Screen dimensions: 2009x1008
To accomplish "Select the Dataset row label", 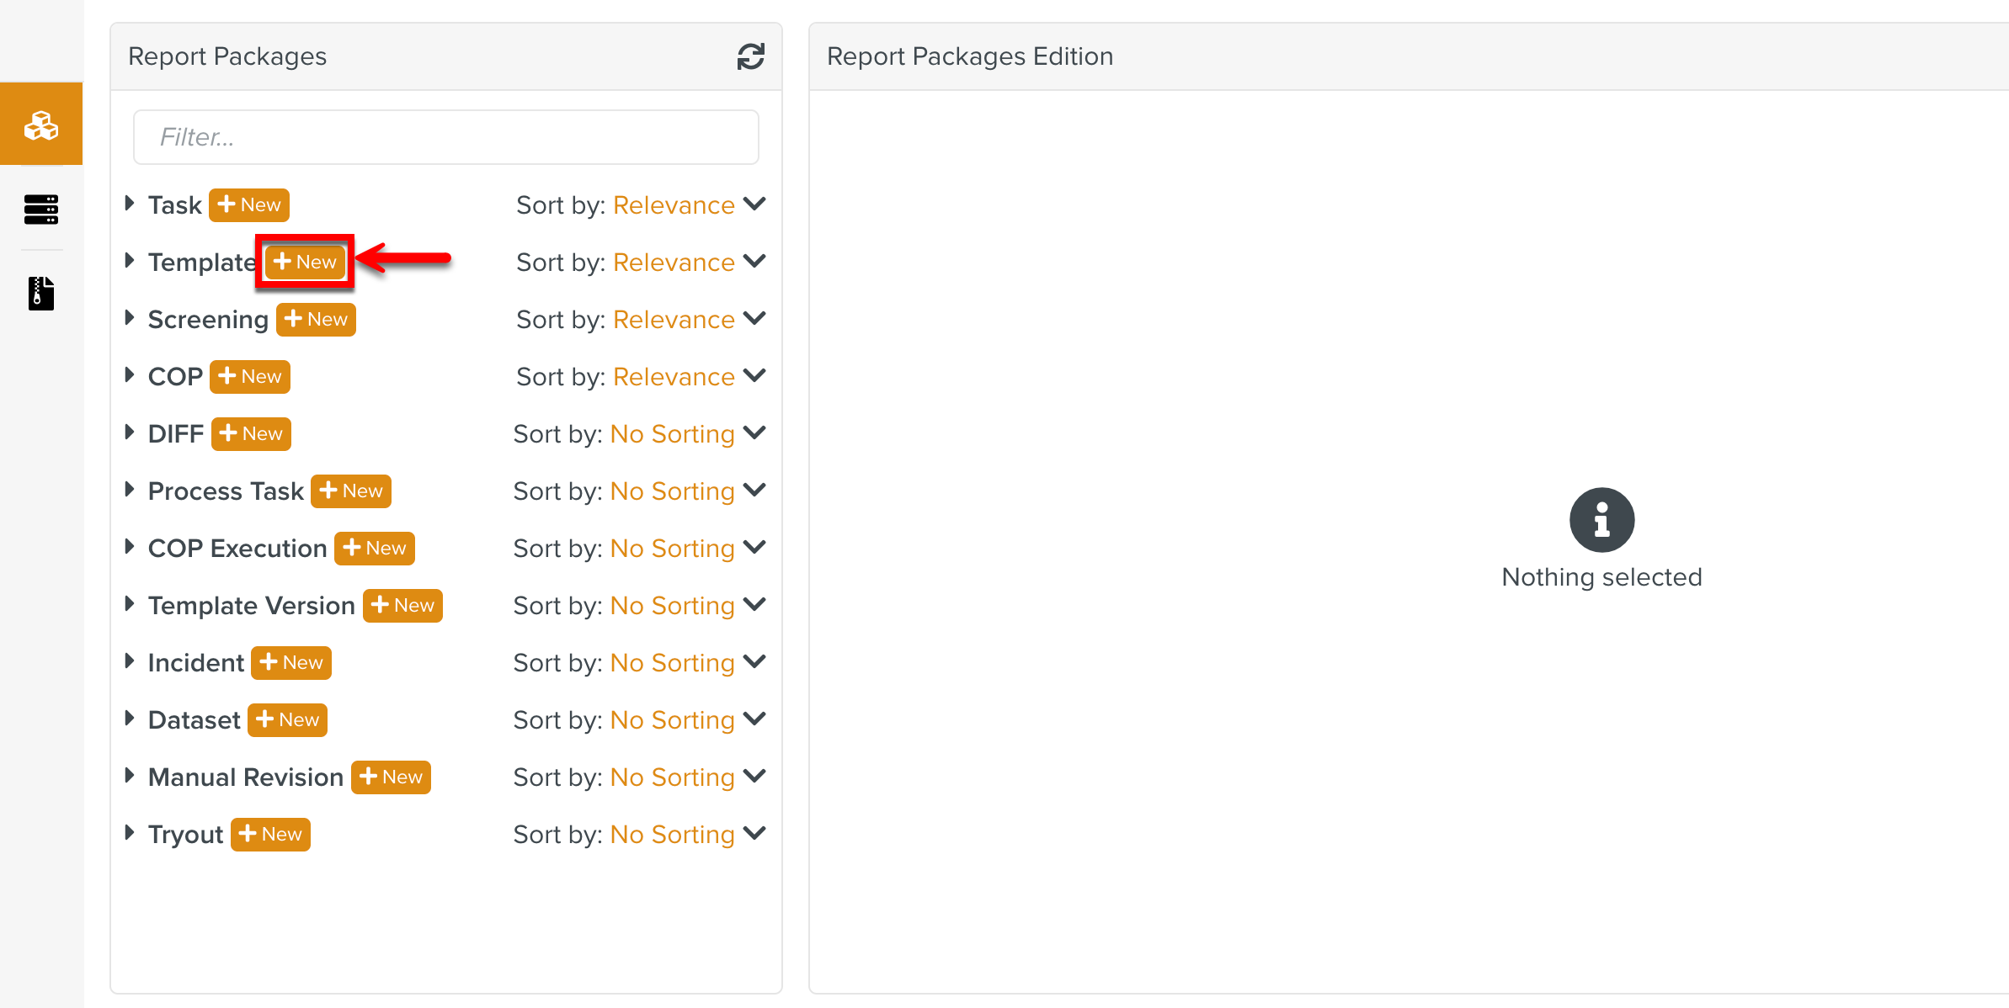I will (x=195, y=720).
